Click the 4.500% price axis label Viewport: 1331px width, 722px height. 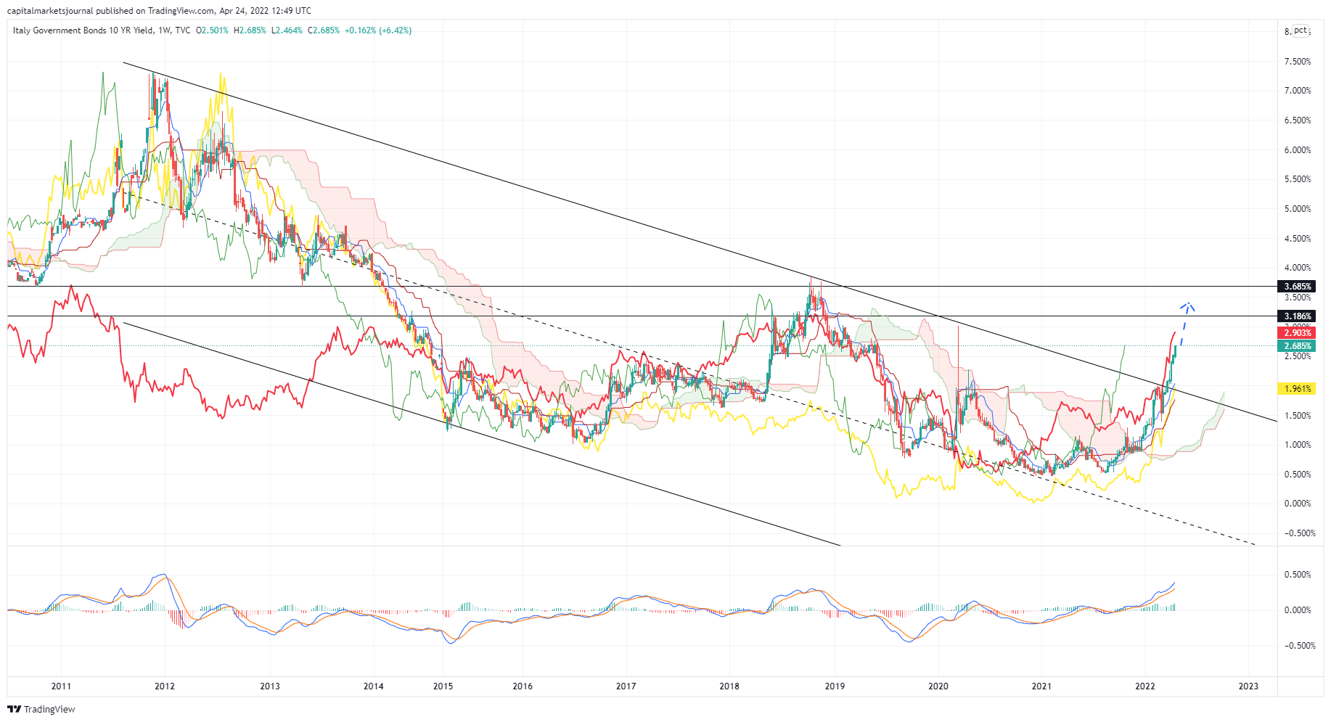point(1298,239)
